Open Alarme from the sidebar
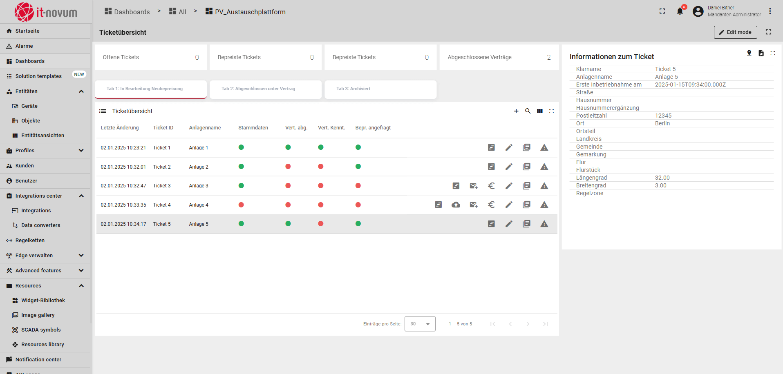 click(x=24, y=46)
